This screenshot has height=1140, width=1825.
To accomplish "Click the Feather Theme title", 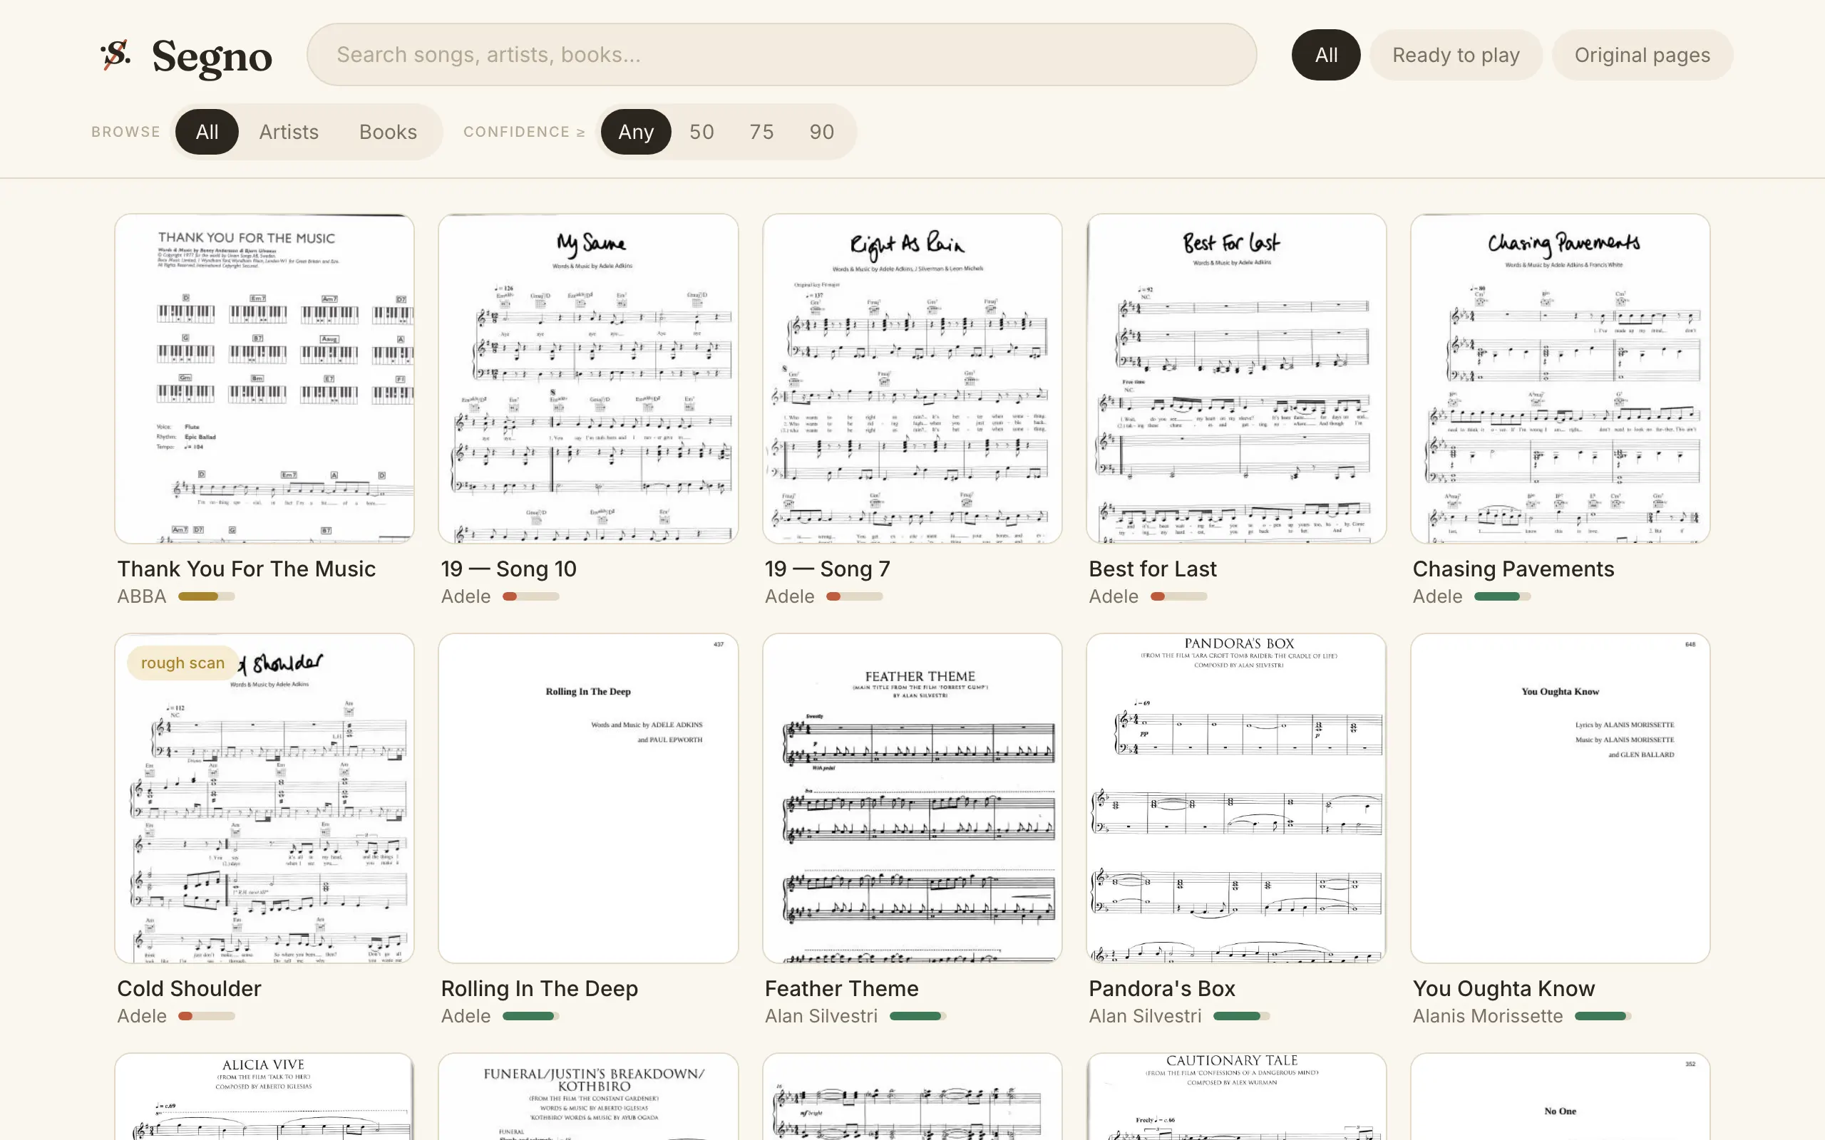I will (842, 988).
